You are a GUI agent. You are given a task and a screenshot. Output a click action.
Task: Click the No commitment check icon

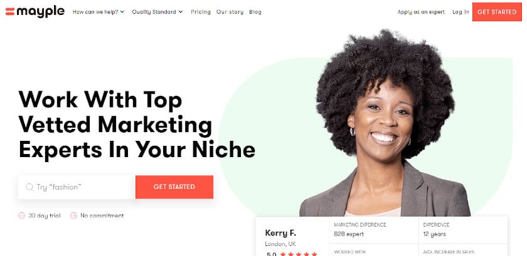tap(73, 215)
